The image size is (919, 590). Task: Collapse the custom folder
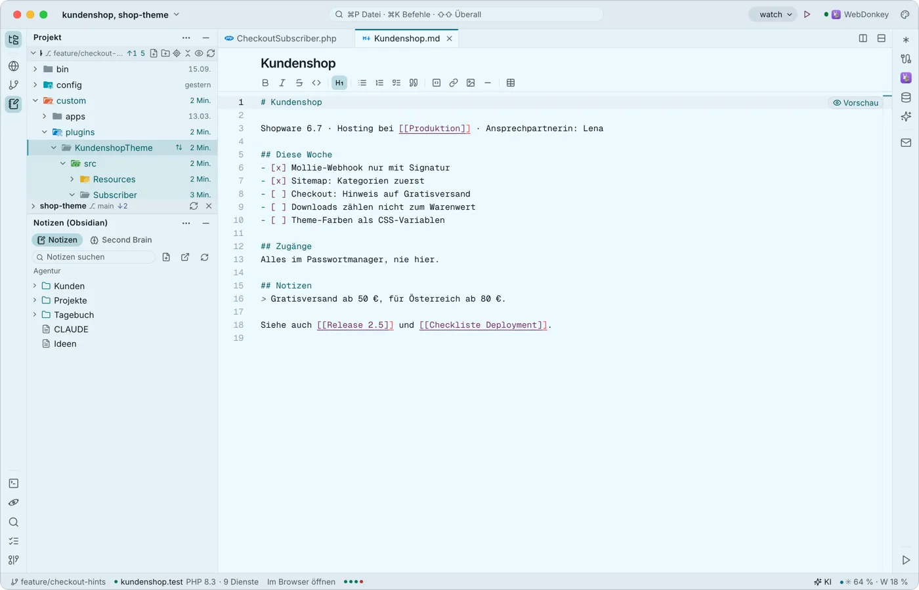[x=35, y=100]
